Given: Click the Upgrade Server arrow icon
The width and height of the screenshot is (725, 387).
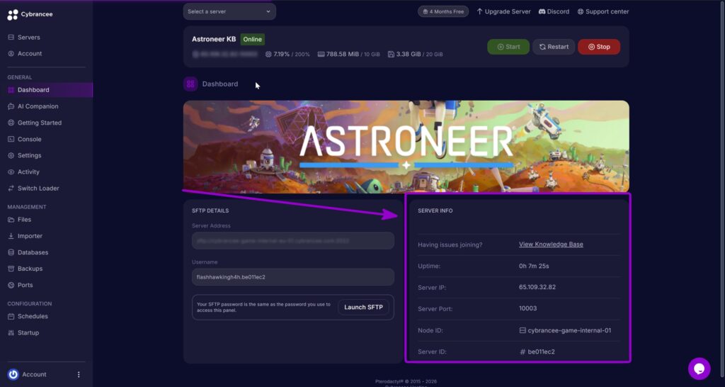Looking at the screenshot, I should [x=479, y=11].
